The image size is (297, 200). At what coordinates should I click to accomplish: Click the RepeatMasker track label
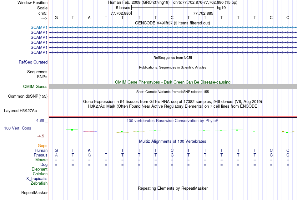coord(34,192)
